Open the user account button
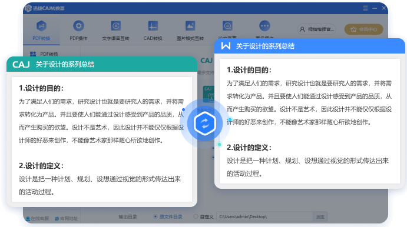 pyautogui.click(x=316, y=29)
